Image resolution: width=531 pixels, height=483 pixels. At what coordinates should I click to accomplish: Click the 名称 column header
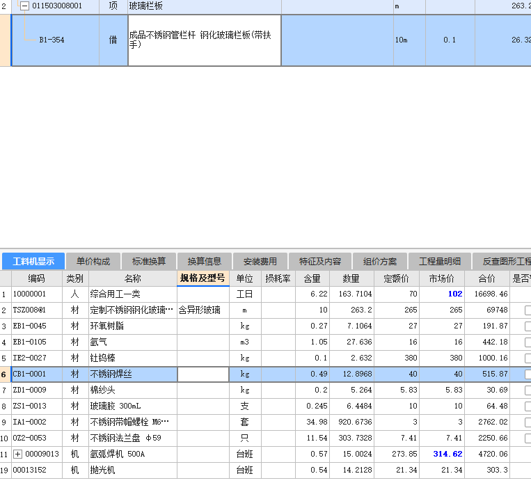click(x=133, y=278)
